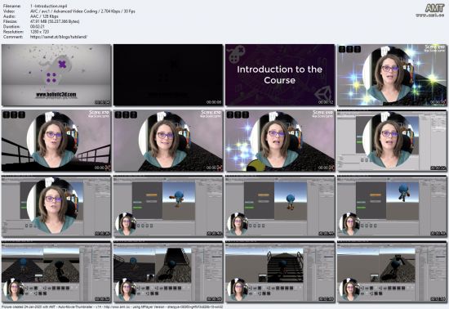Open thumbnail of blue character near the ground
Screen dimensions: 449x309
pyautogui.click(x=280, y=207)
